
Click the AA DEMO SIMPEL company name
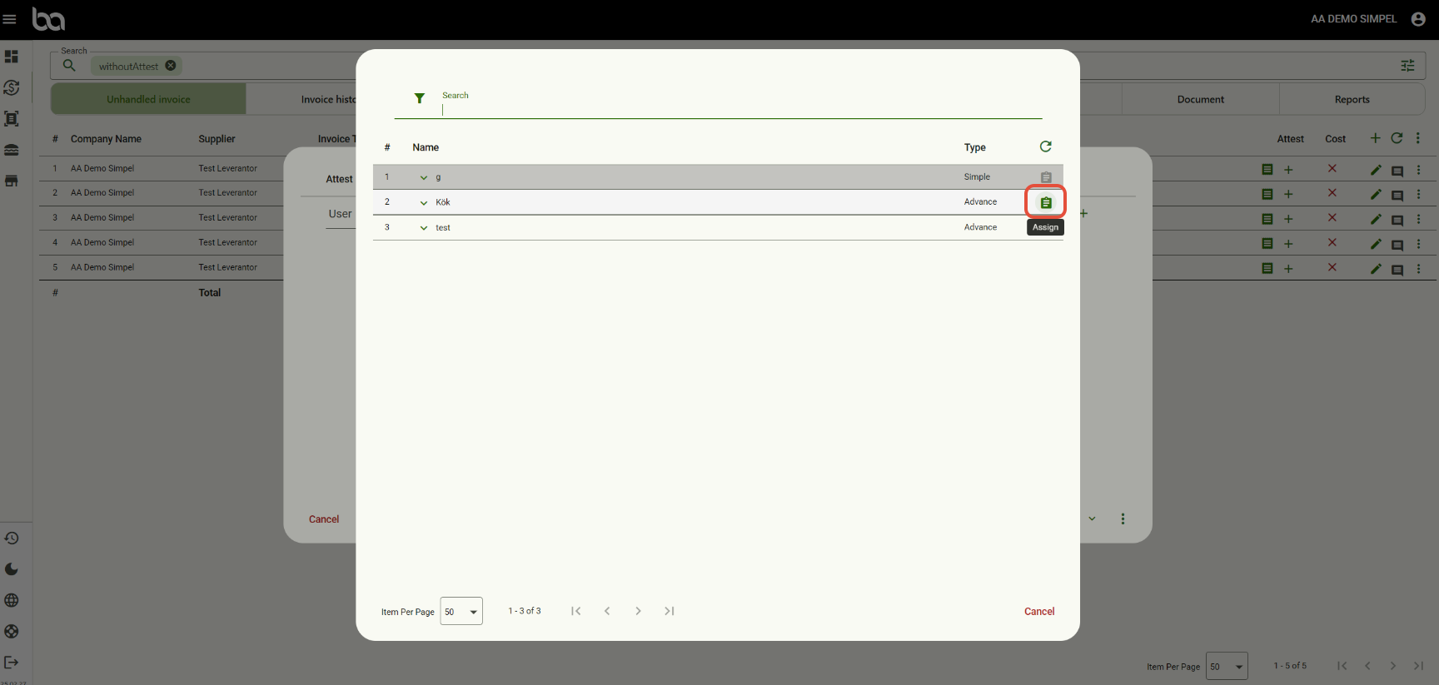tap(1354, 19)
